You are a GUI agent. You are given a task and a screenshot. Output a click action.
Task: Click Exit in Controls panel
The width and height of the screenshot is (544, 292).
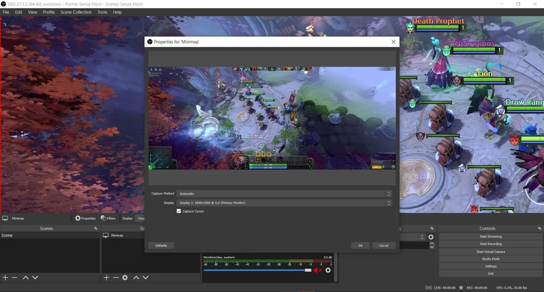(x=491, y=274)
